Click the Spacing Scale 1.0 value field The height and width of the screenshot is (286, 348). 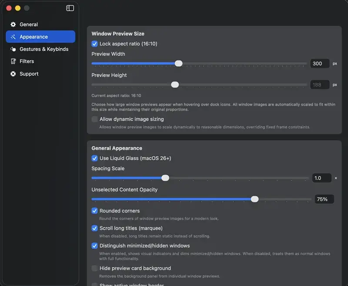[321, 178]
